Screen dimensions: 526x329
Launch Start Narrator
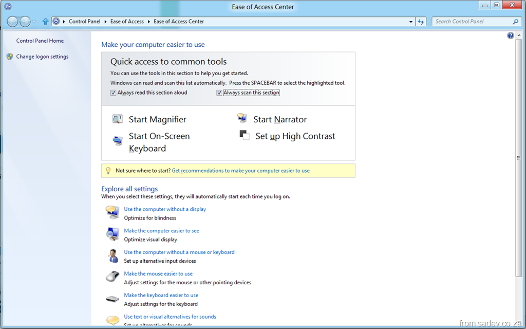(x=280, y=119)
